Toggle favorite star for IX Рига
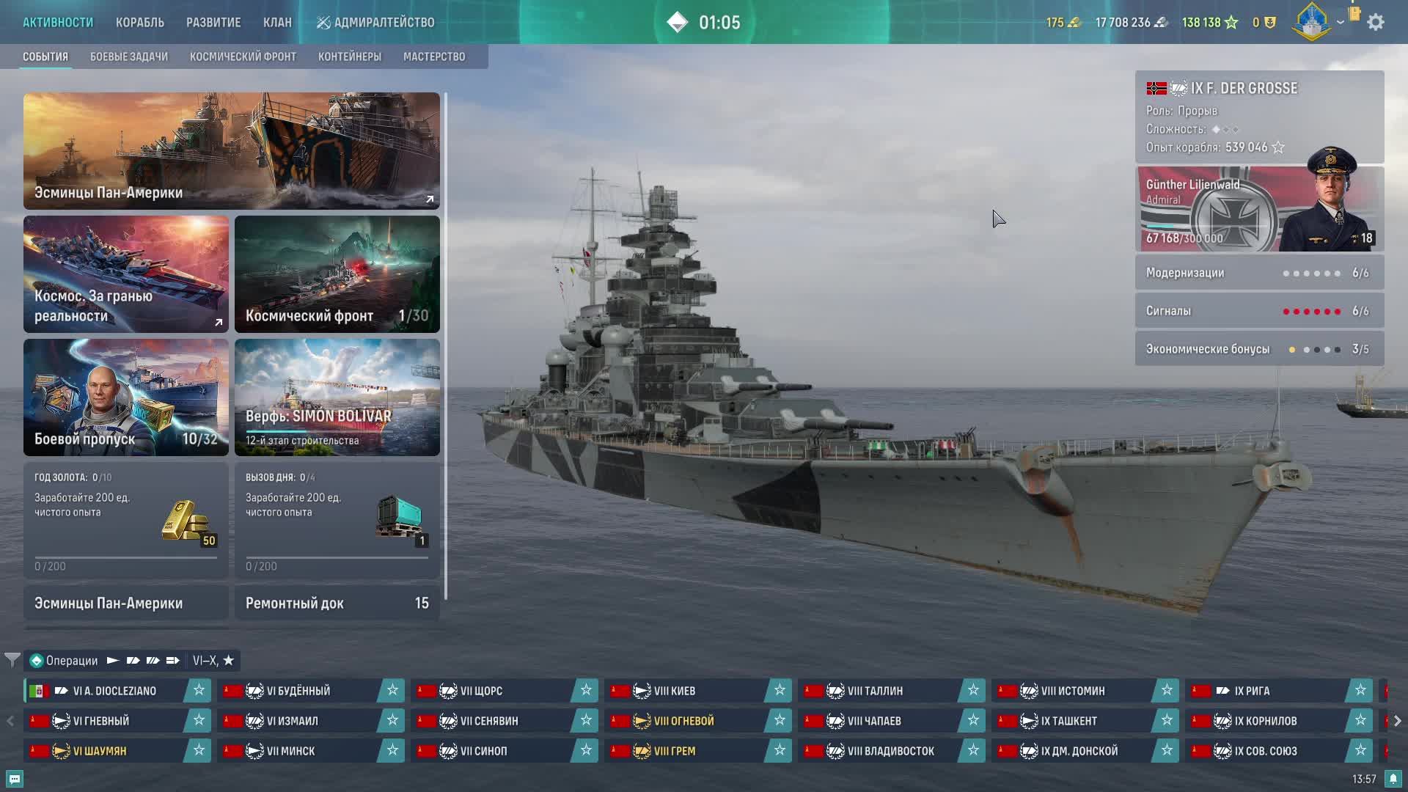 click(x=1360, y=690)
